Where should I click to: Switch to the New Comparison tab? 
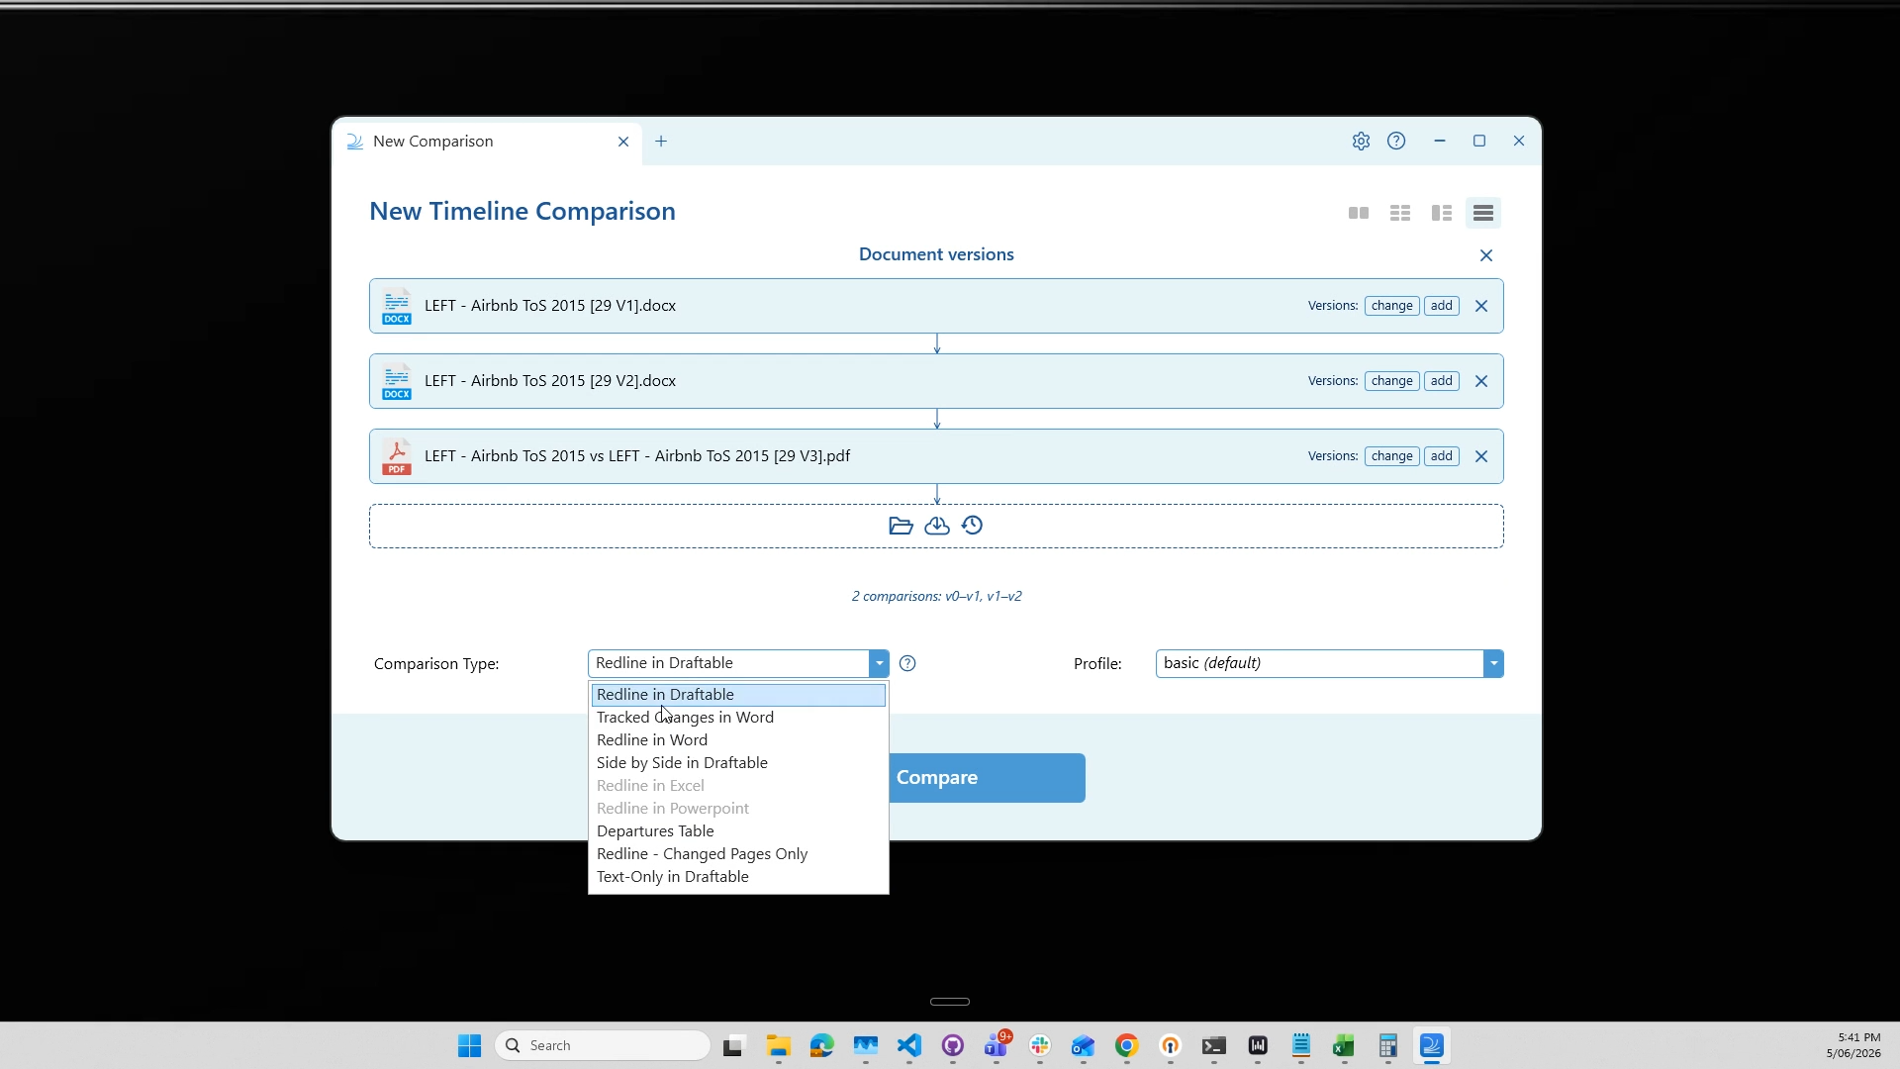pos(487,142)
